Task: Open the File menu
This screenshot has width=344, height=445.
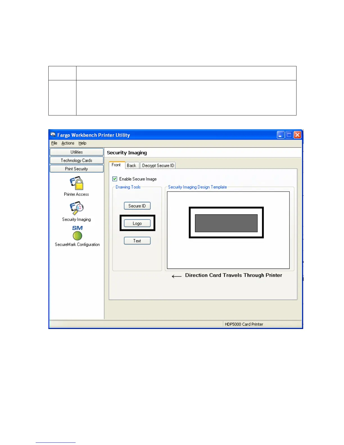Action: 54,143
